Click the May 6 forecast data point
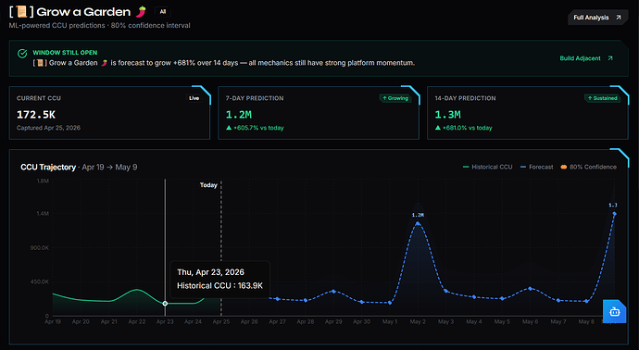 [x=531, y=289]
